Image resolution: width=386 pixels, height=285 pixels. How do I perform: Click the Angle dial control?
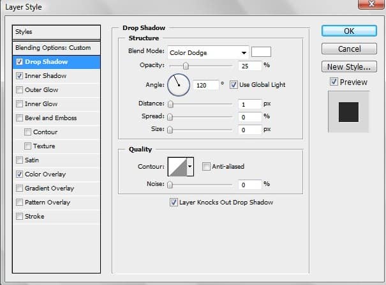click(179, 85)
